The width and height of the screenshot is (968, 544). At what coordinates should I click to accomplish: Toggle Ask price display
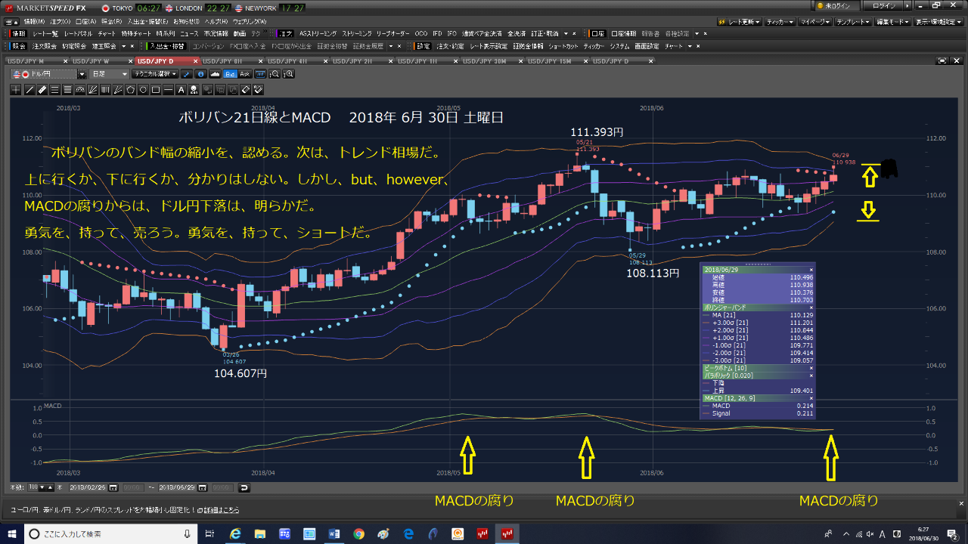click(x=244, y=74)
